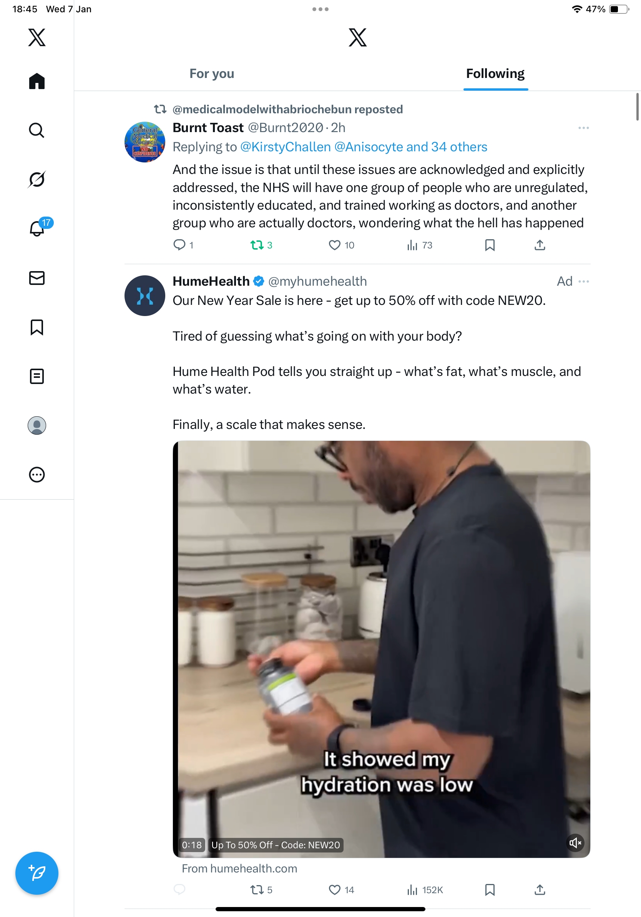Switch to the For you tab
Image resolution: width=641 pixels, height=917 pixels.
[x=212, y=74]
